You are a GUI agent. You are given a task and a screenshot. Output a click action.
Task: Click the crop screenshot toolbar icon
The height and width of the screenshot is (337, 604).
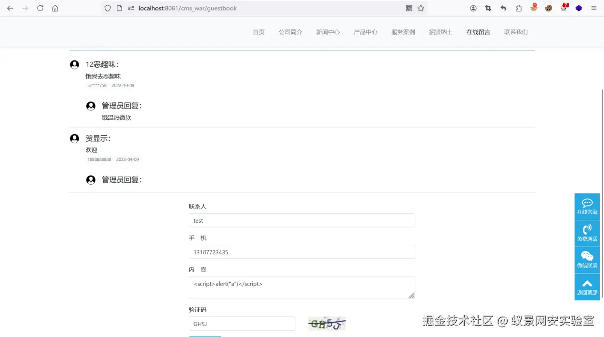click(488, 8)
